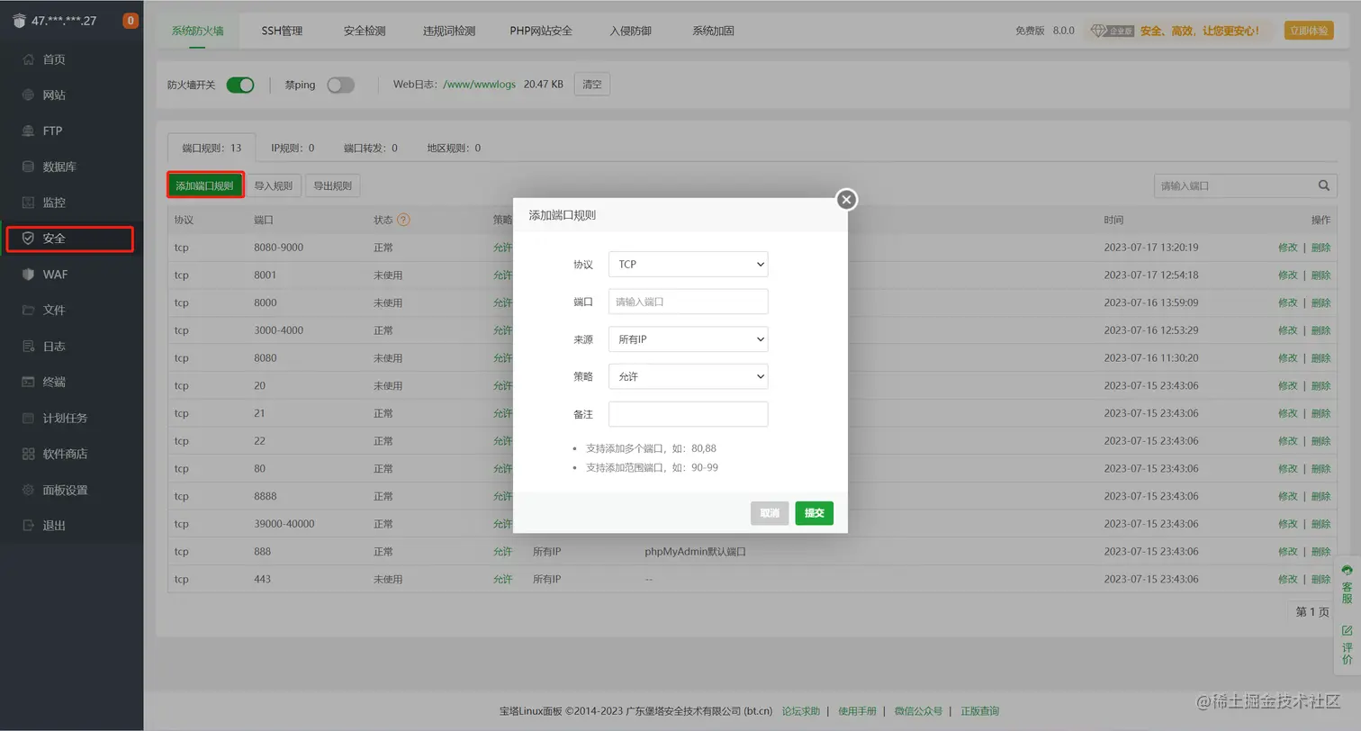
Task: Click the 监控 monitor icon
Action: coord(28,203)
